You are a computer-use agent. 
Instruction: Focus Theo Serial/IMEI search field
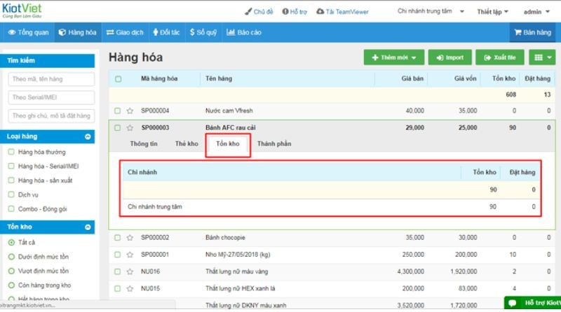tap(51, 97)
